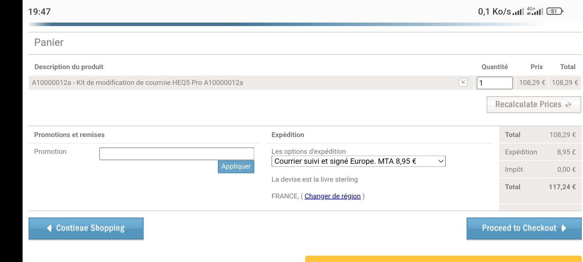Click the product description A10000012a

coord(138,82)
